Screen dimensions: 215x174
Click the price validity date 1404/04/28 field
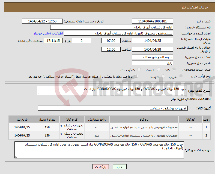tap(153, 49)
